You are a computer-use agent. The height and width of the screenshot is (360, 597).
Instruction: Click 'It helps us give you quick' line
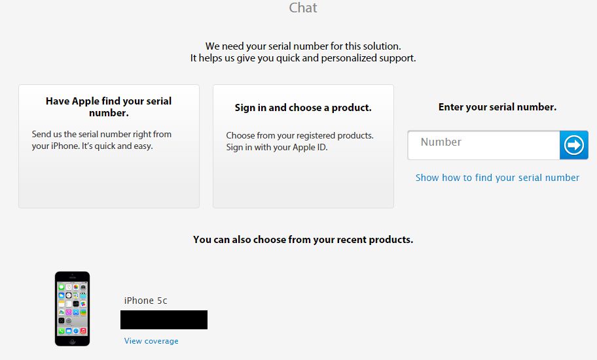coord(303,57)
